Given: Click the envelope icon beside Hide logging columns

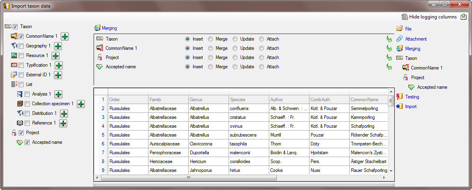Looking at the screenshot, I should pyautogui.click(x=464, y=17).
